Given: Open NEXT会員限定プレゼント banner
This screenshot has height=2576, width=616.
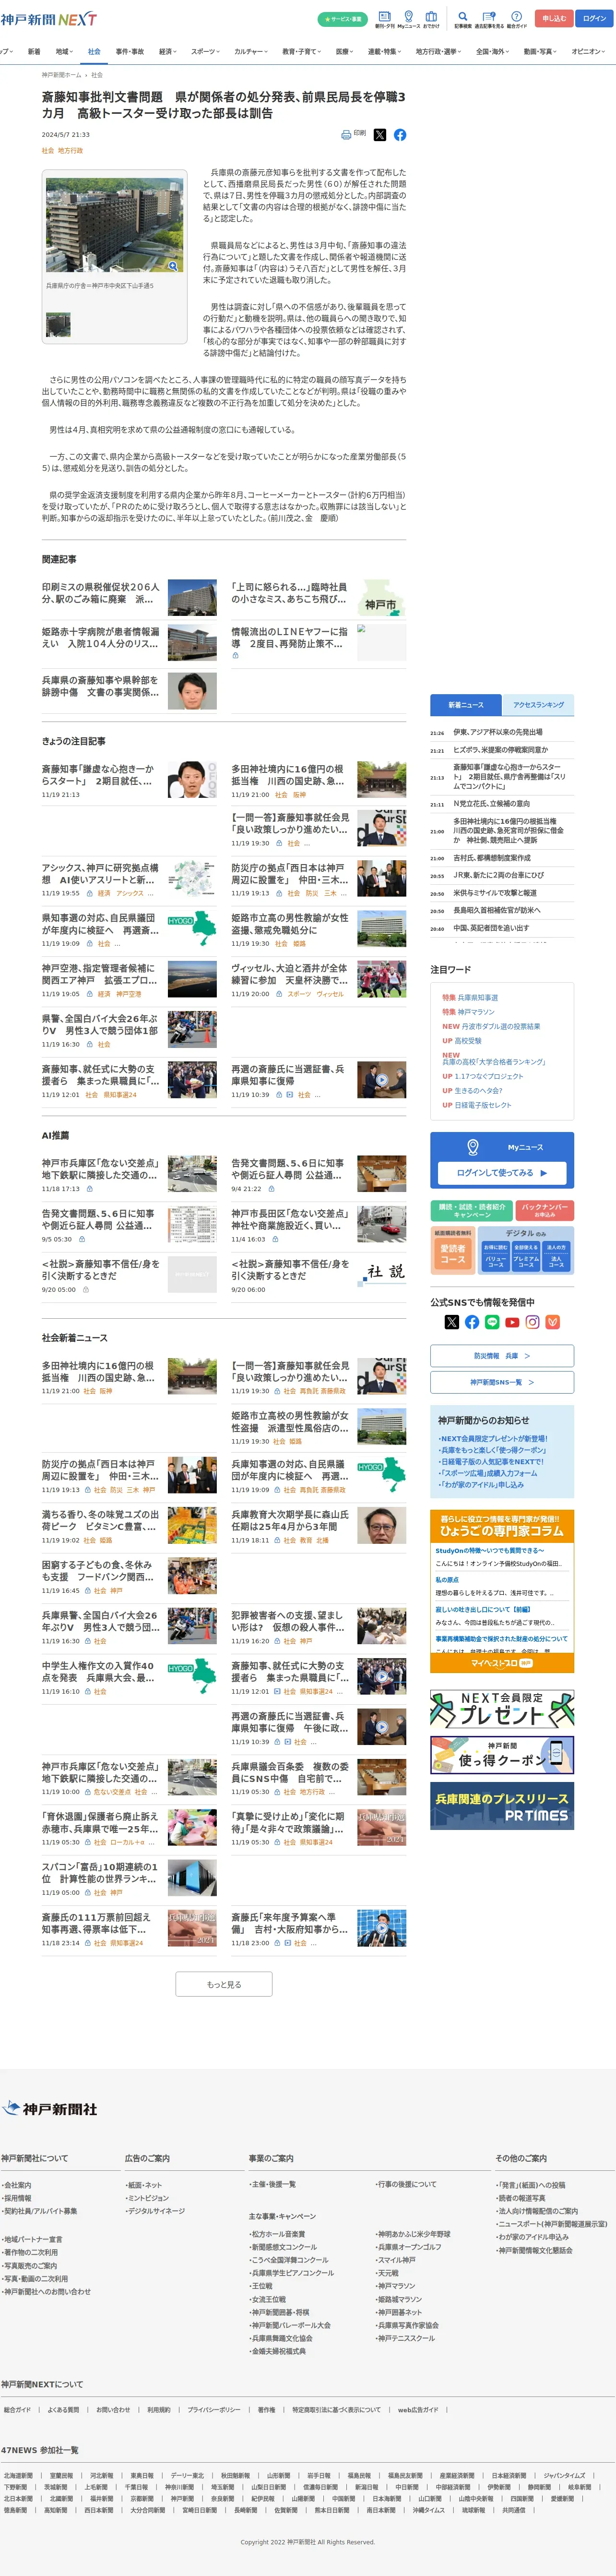Looking at the screenshot, I should tap(502, 1709).
